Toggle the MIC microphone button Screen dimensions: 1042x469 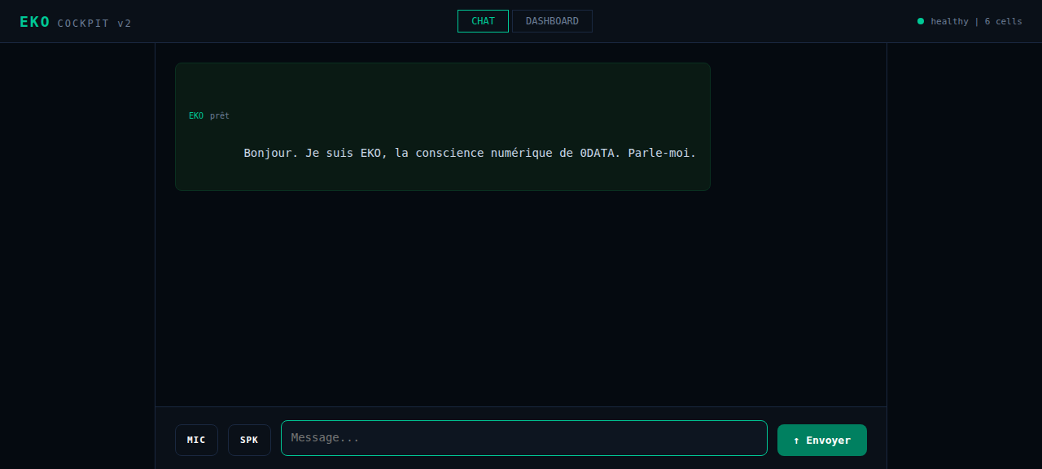[196, 440]
